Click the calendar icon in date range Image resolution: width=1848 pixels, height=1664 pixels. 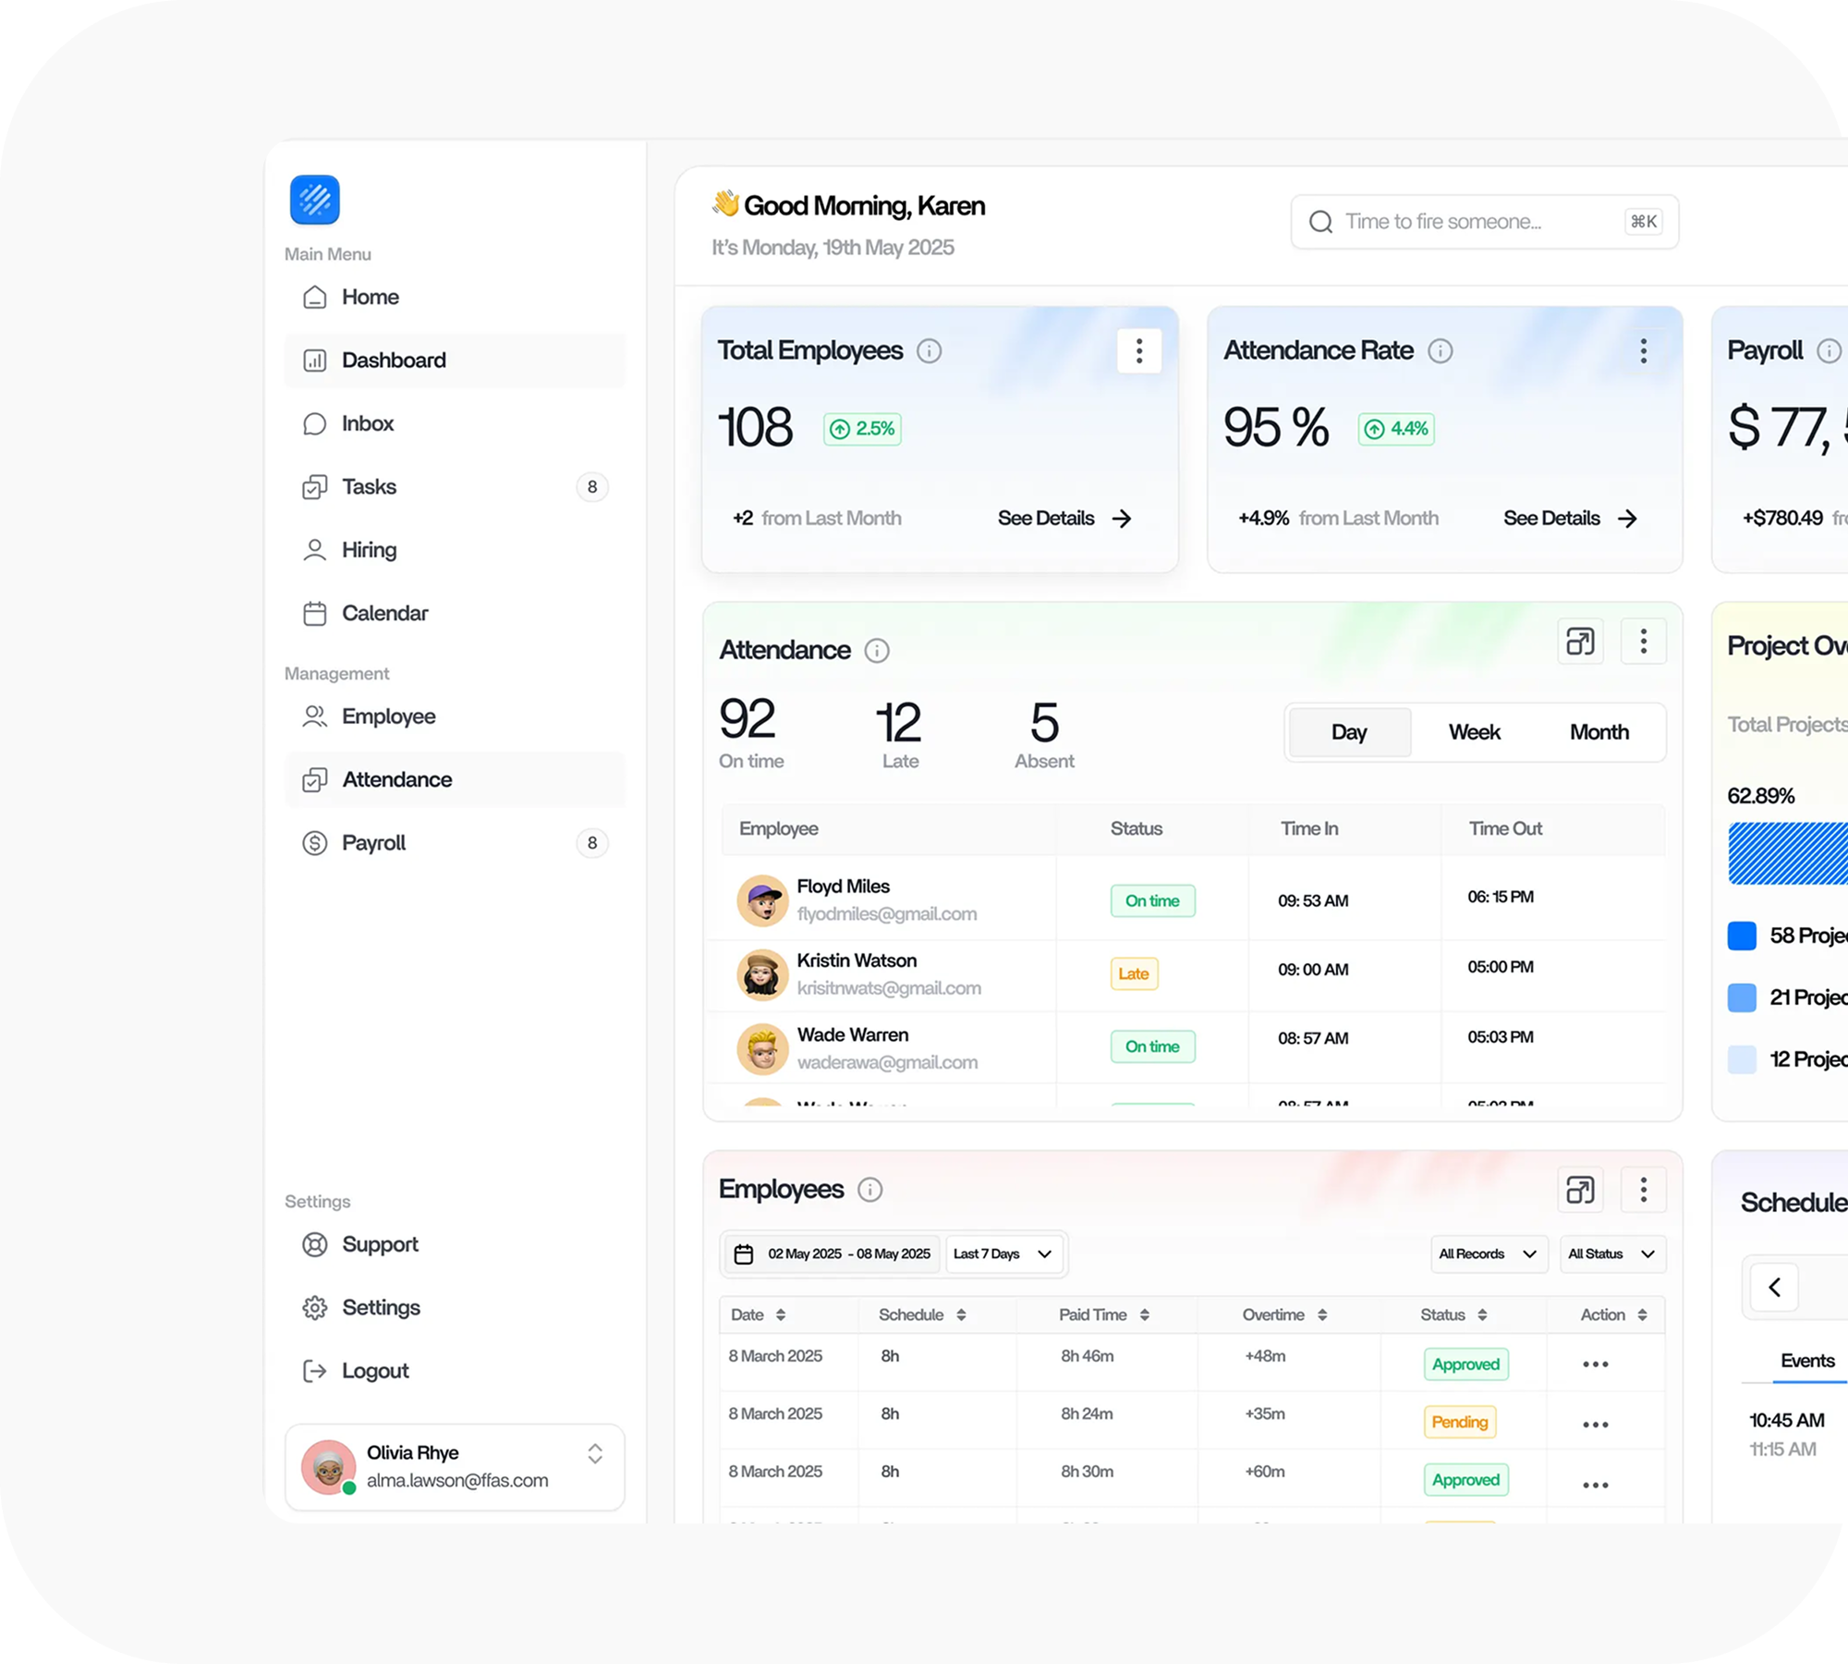tap(744, 1254)
